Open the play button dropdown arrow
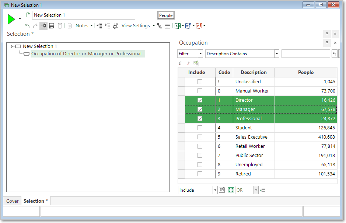 pos(20,19)
